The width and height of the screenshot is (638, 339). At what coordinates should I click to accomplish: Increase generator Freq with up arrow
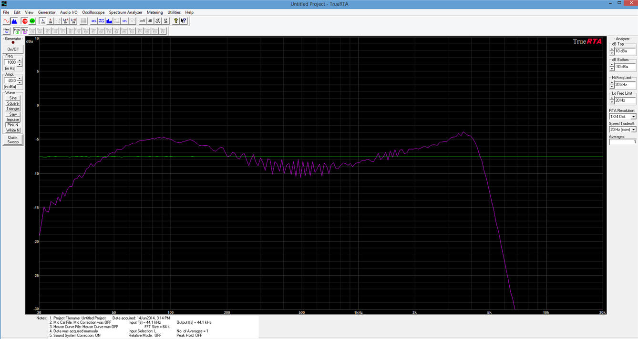20,60
